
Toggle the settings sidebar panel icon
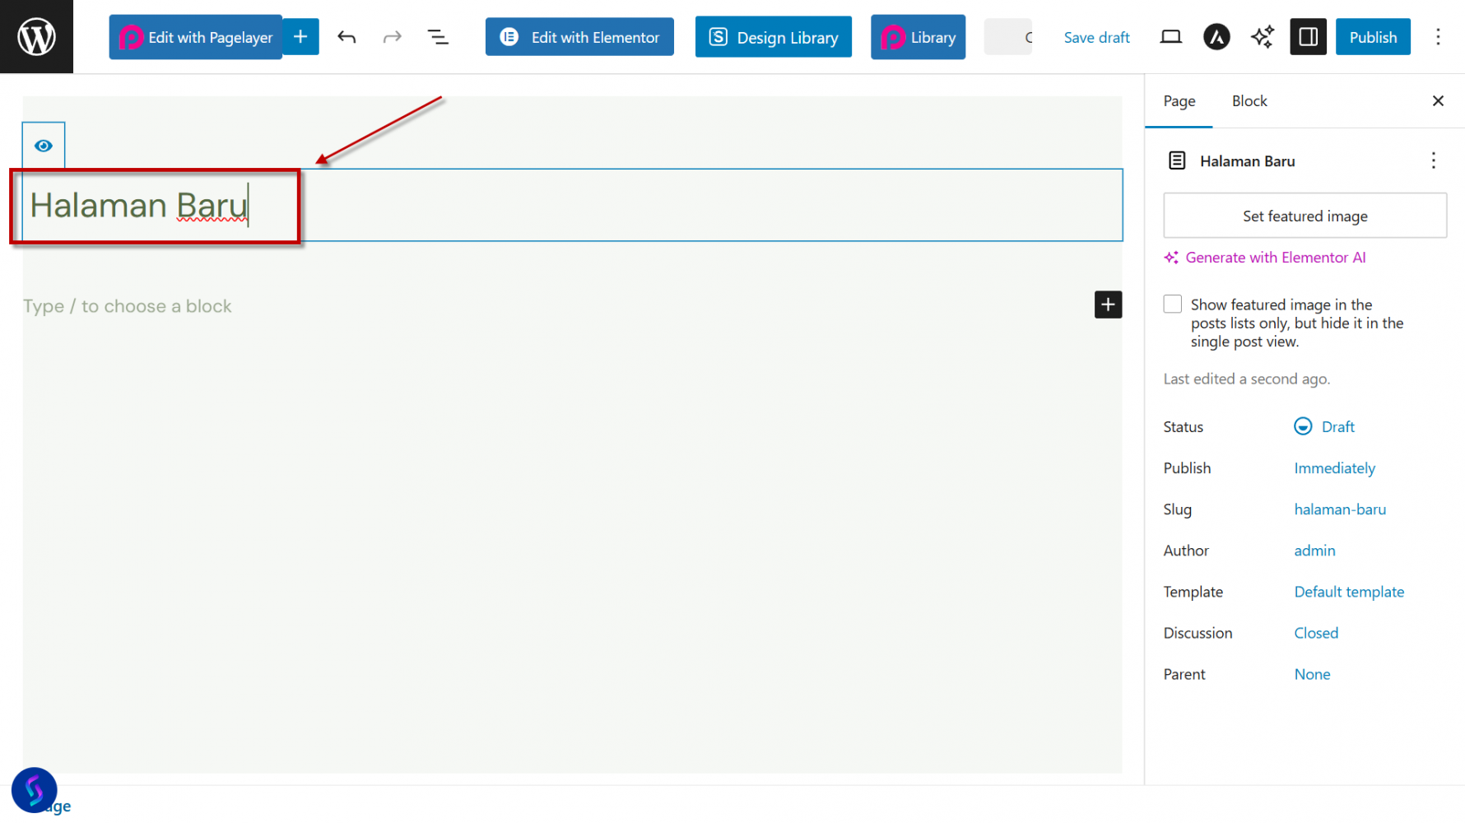[x=1308, y=37]
